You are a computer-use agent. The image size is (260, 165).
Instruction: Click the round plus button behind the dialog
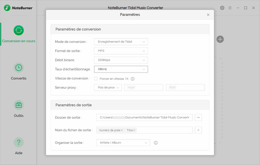pos(220,39)
